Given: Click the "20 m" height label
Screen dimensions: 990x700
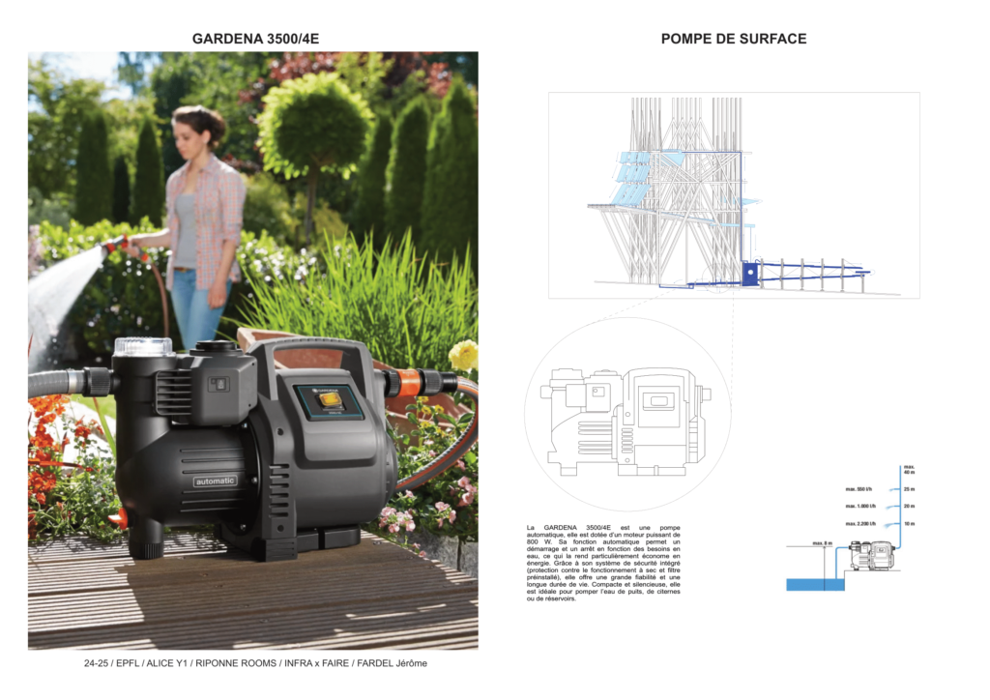Looking at the screenshot, I should [909, 507].
